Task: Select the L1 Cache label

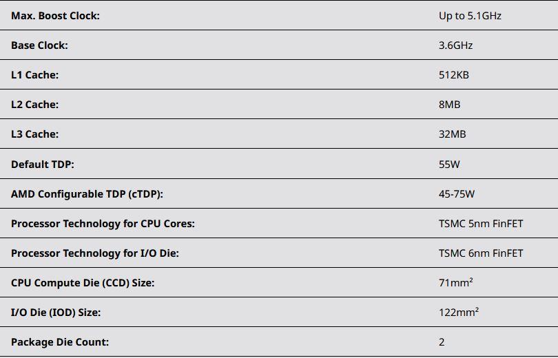Action: (x=35, y=74)
